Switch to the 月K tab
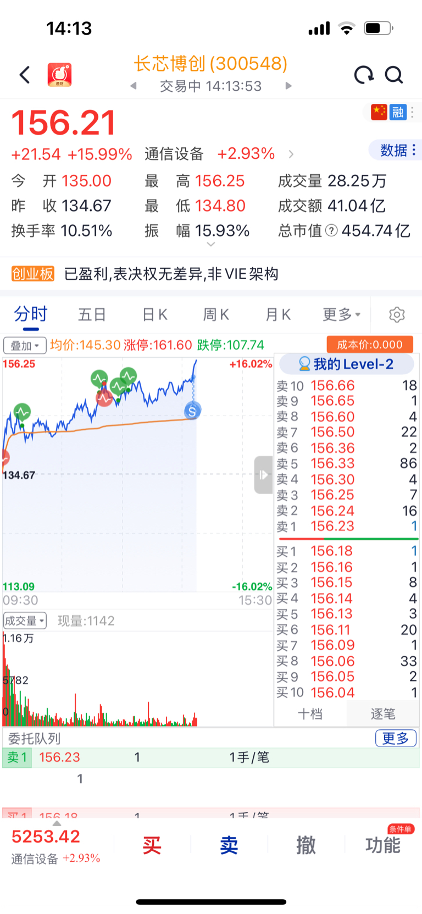422x914 pixels. [x=278, y=314]
